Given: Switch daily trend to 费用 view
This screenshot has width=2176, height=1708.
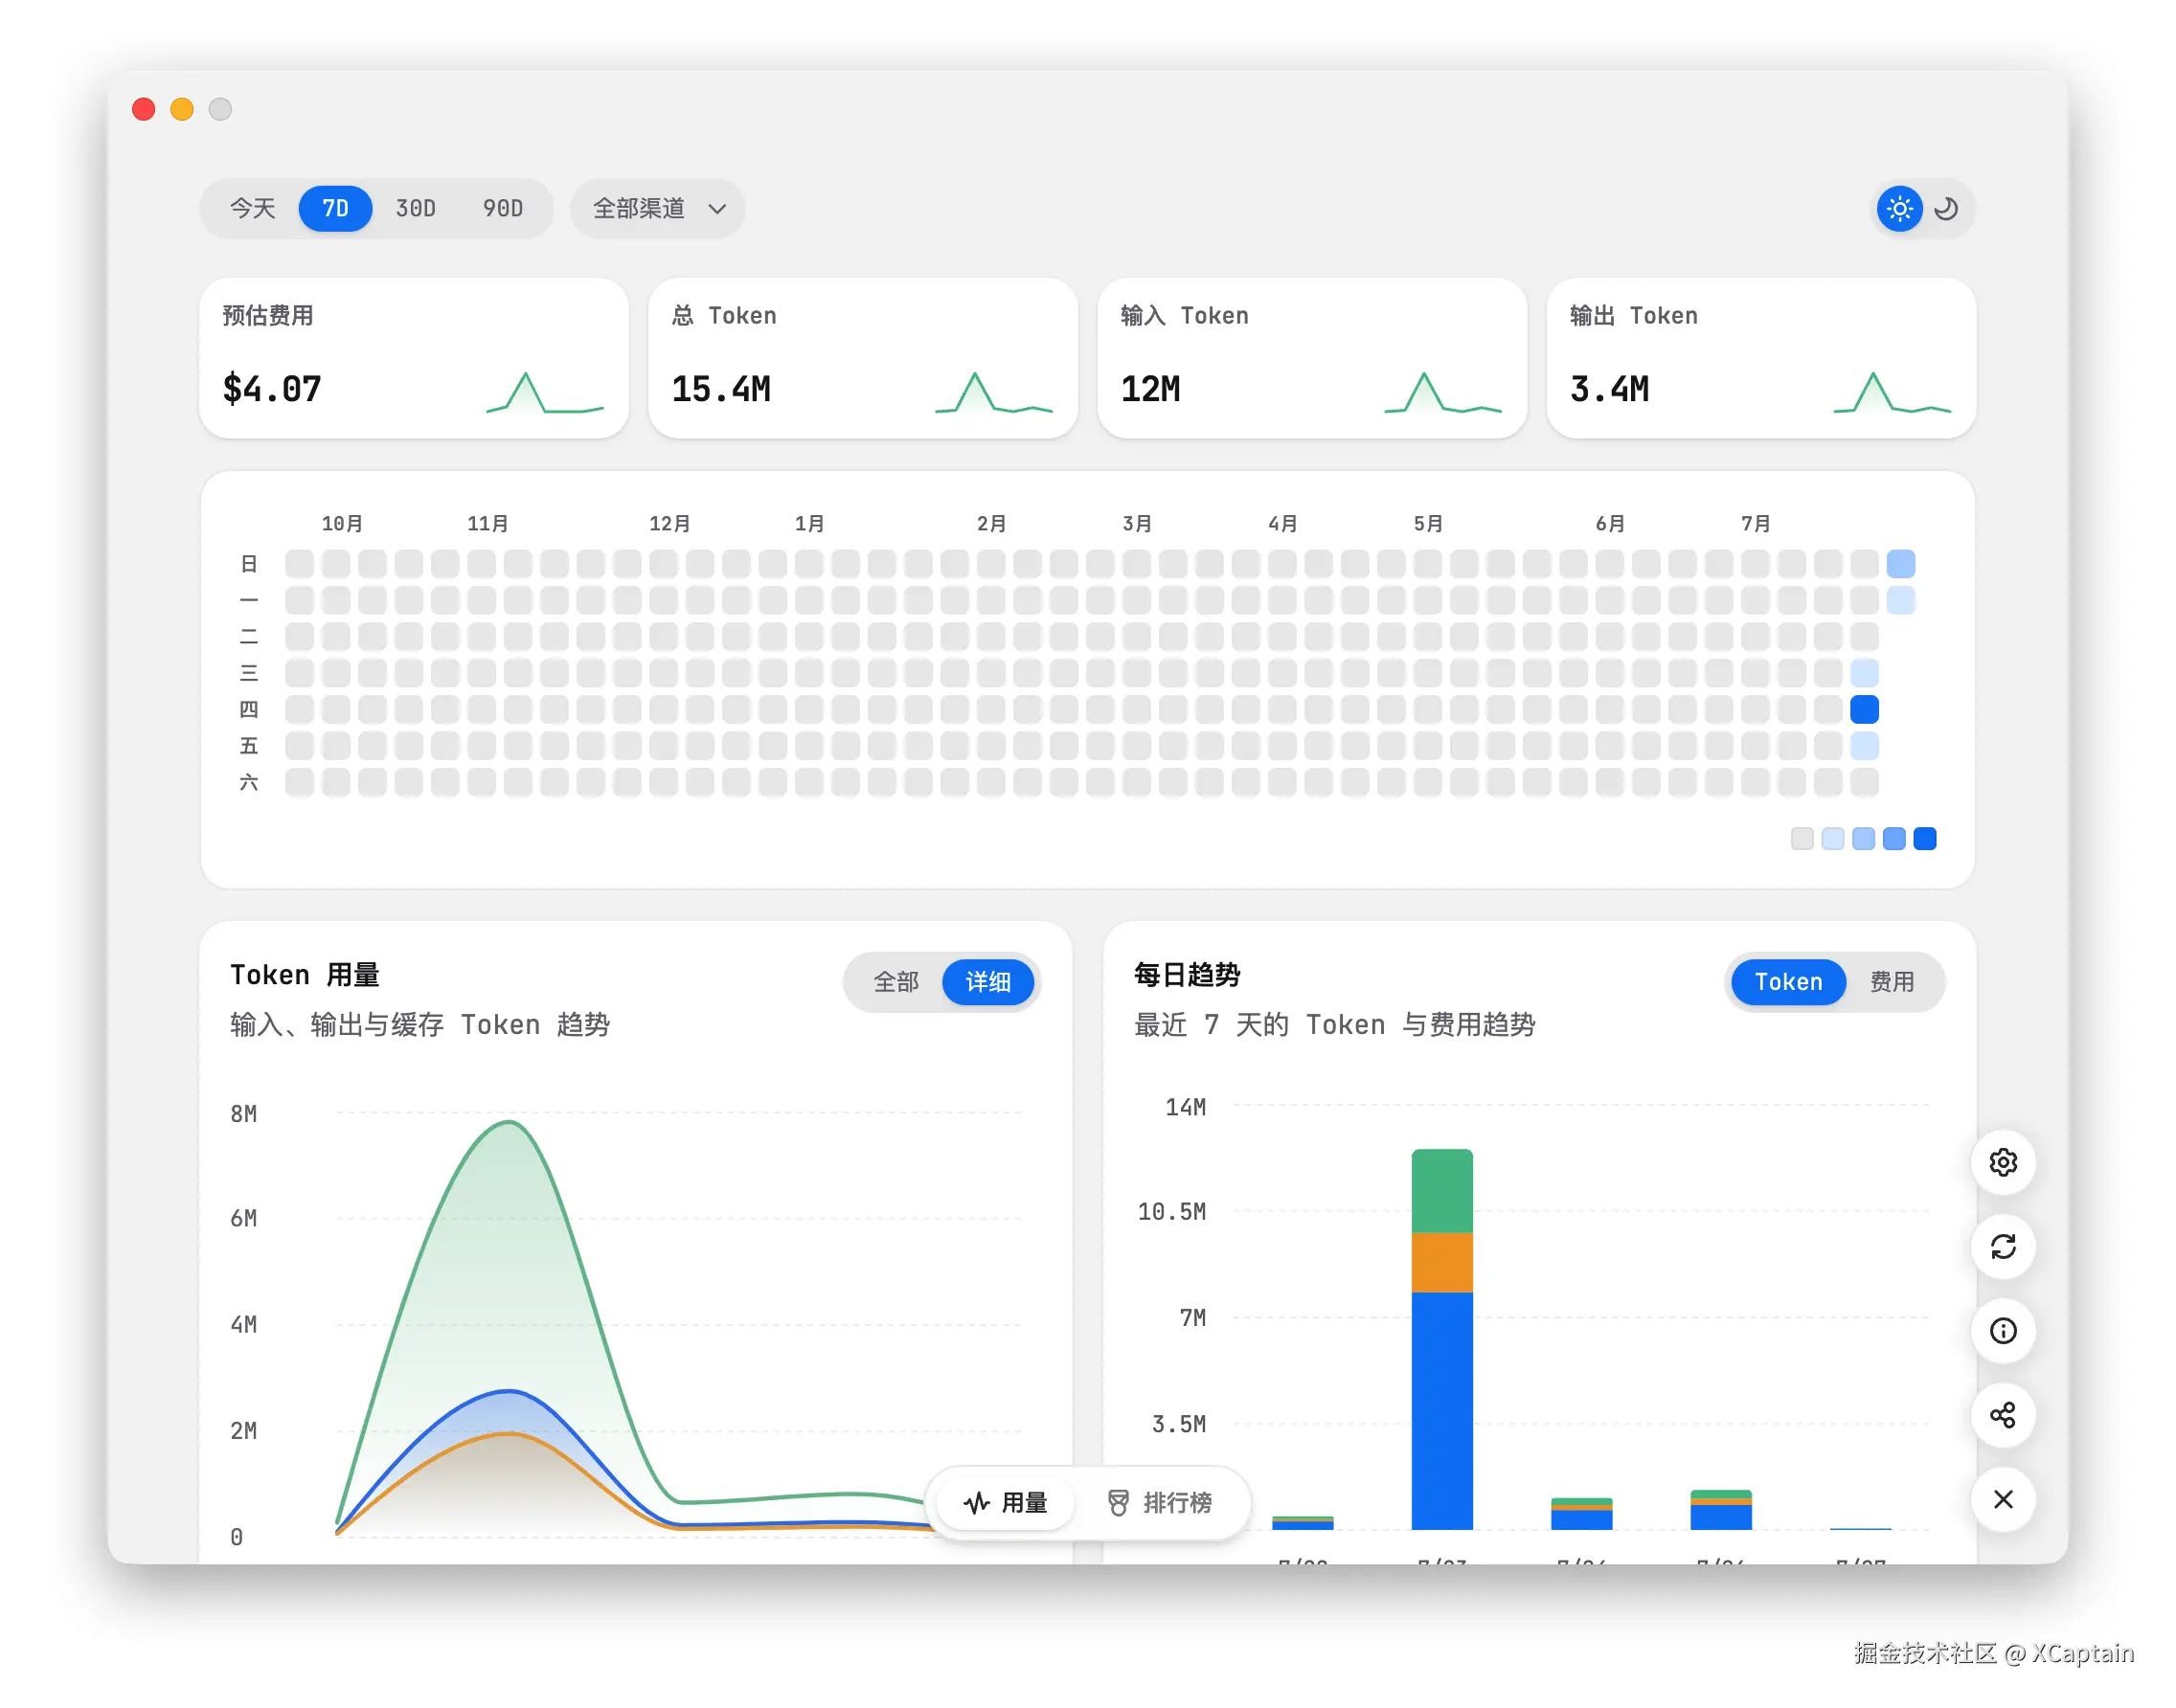Looking at the screenshot, I should pos(1891,982).
